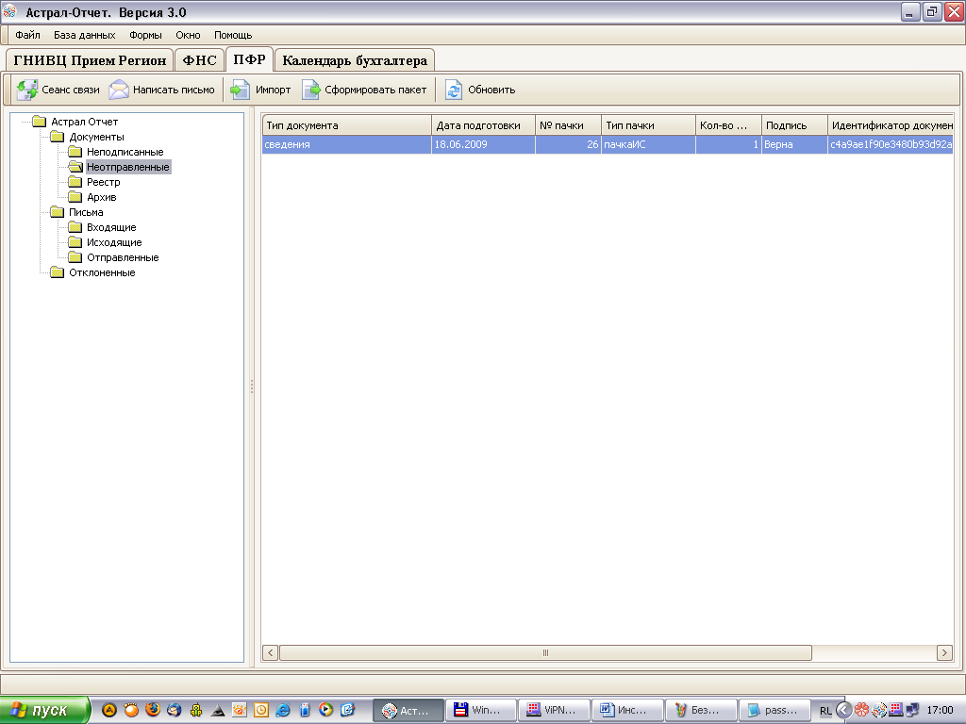Click the Реестр folder icon

point(75,182)
